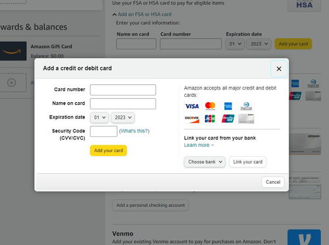Focus the Card number input field

click(x=123, y=90)
